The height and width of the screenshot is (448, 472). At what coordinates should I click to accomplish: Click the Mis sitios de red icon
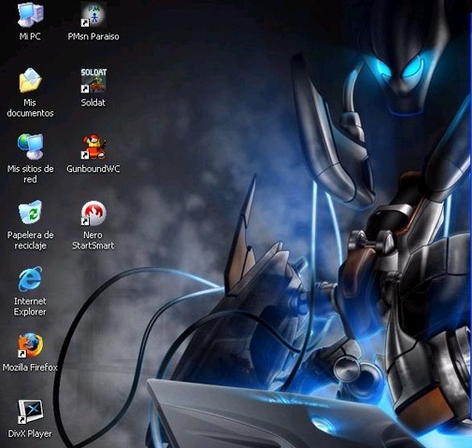coord(30,147)
